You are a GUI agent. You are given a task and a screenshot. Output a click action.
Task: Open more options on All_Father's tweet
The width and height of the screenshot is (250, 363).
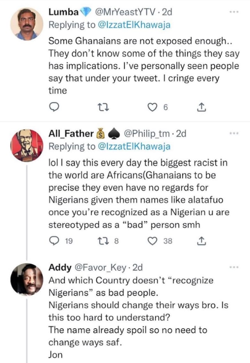coord(234,134)
